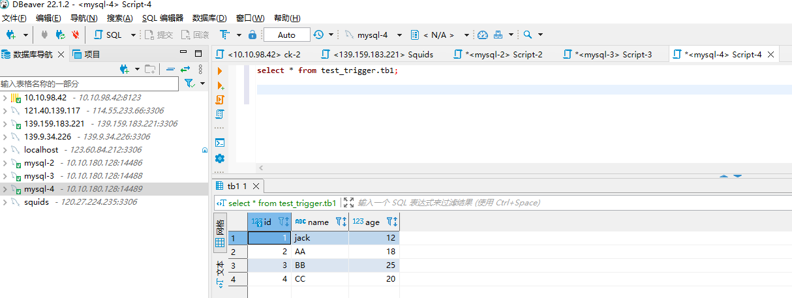The width and height of the screenshot is (792, 298).
Task: Open the SQL 编辑器 menu
Action: [x=162, y=18]
